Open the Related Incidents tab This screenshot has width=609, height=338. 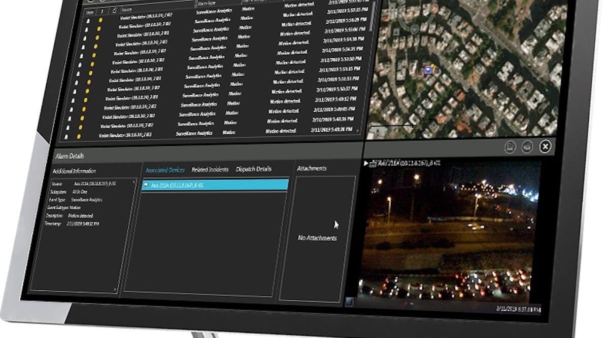(210, 169)
